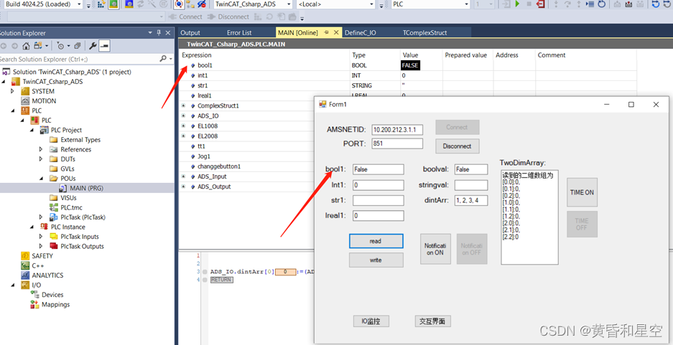The image size is (673, 345).
Task: Select the FALSE value cell of bool1
Action: click(410, 65)
